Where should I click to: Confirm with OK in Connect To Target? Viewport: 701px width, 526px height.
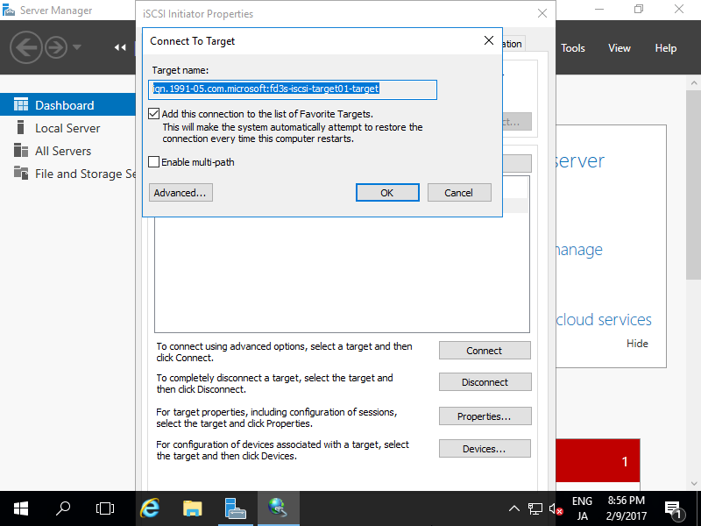(x=387, y=193)
